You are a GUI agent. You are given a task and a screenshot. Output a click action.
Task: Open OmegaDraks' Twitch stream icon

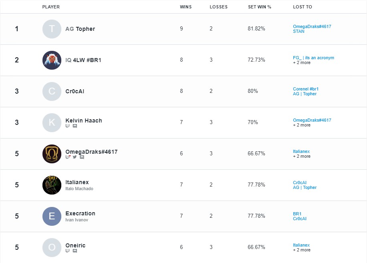coord(67,157)
